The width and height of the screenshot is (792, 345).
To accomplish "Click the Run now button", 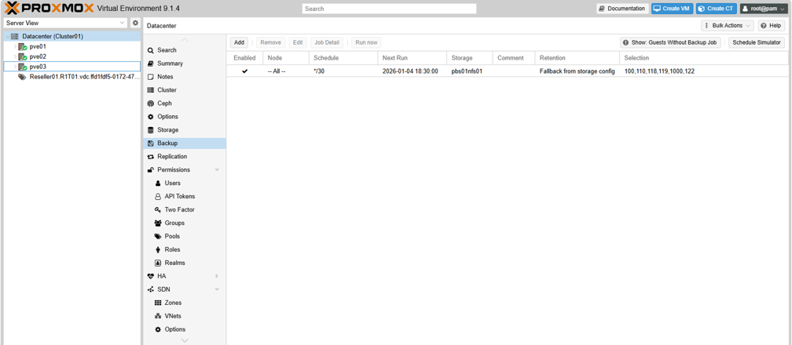I will coord(366,43).
